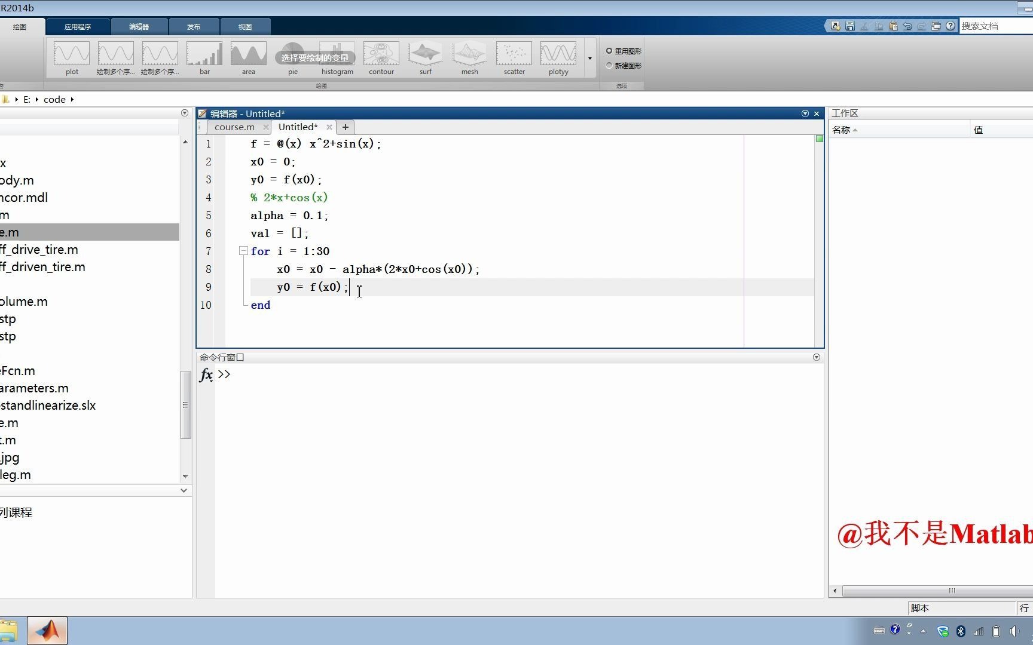Click the green code analyzer status indicator
Image resolution: width=1033 pixels, height=645 pixels.
(820, 139)
